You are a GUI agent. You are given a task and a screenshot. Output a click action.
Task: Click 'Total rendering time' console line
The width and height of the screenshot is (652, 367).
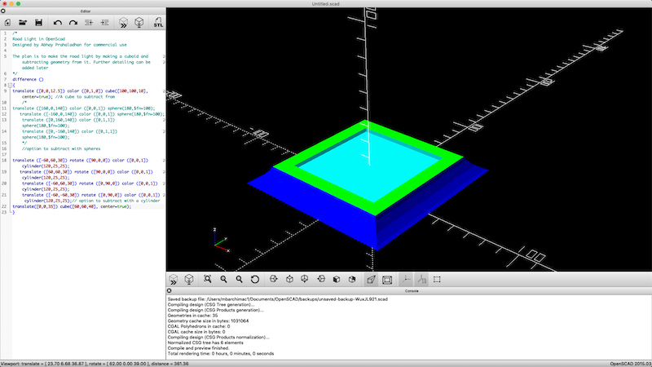(221, 354)
